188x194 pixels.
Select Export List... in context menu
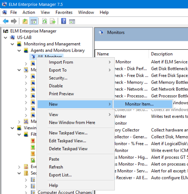[76, 175]
